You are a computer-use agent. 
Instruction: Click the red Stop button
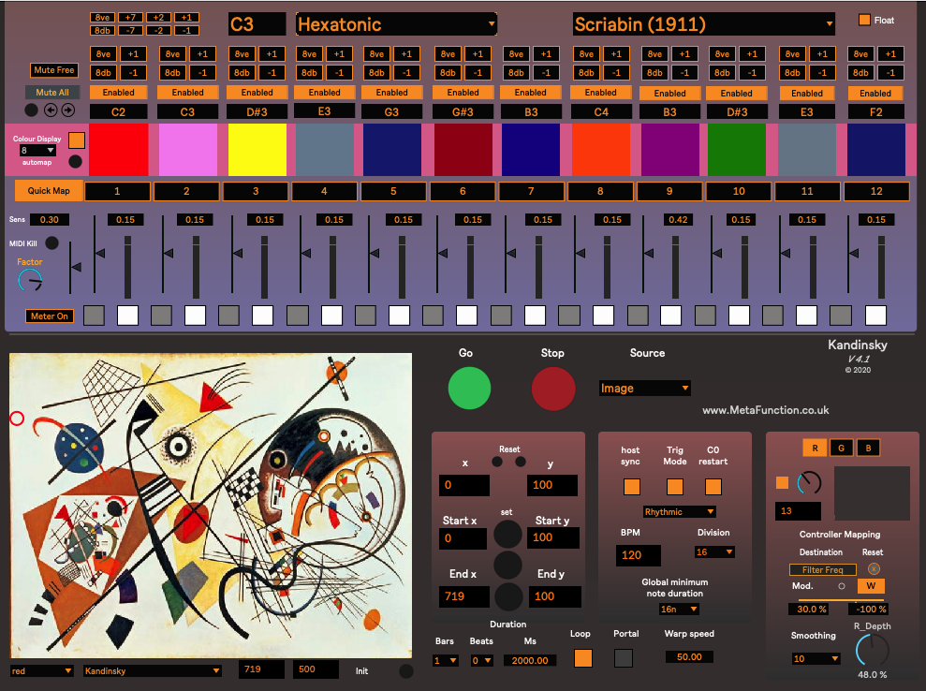pos(553,389)
